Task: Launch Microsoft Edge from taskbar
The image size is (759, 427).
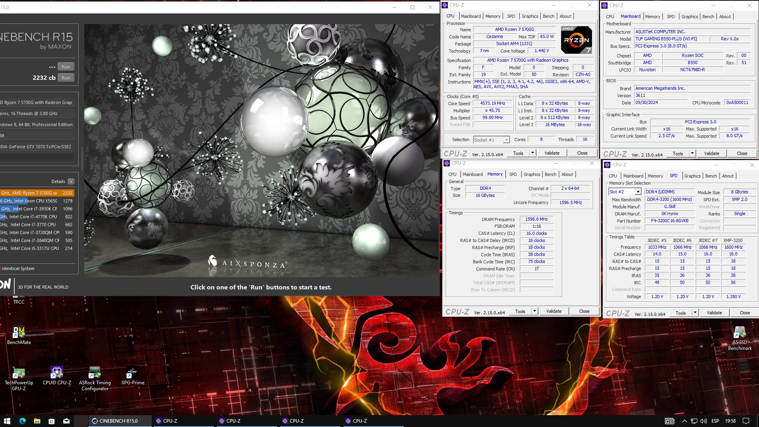Action: tap(22, 421)
